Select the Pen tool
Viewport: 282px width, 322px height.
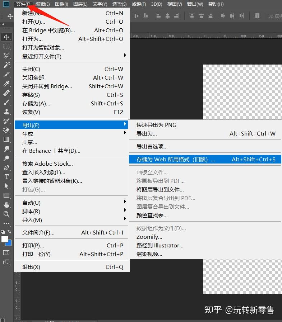pyautogui.click(x=6, y=167)
